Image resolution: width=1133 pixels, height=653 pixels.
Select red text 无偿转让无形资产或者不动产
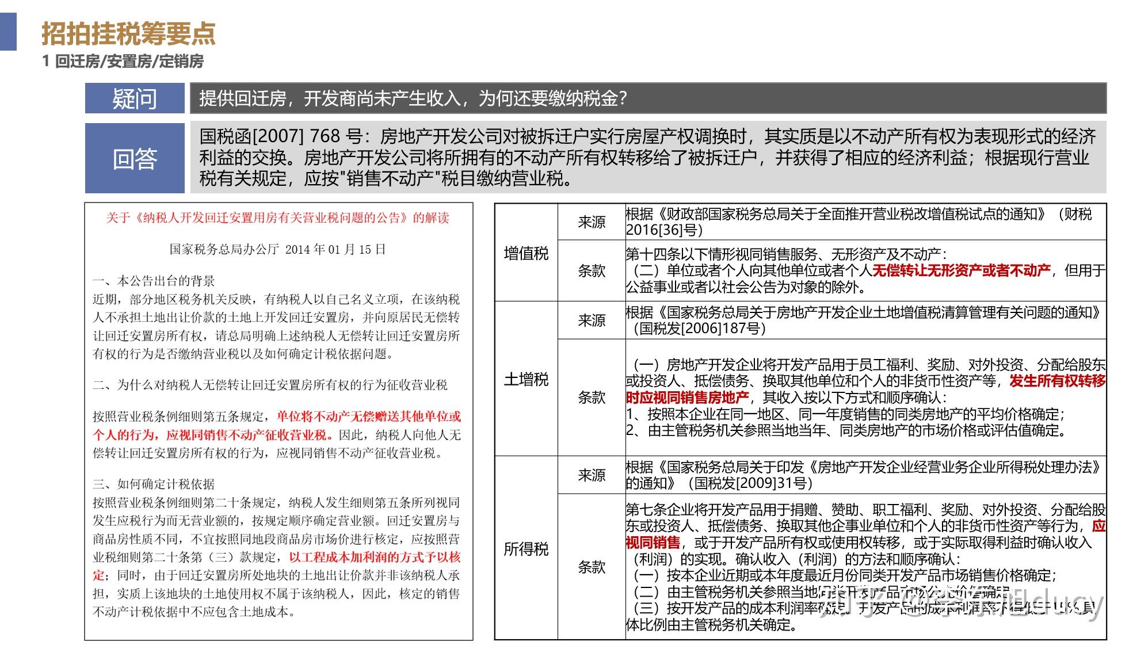coord(962,270)
